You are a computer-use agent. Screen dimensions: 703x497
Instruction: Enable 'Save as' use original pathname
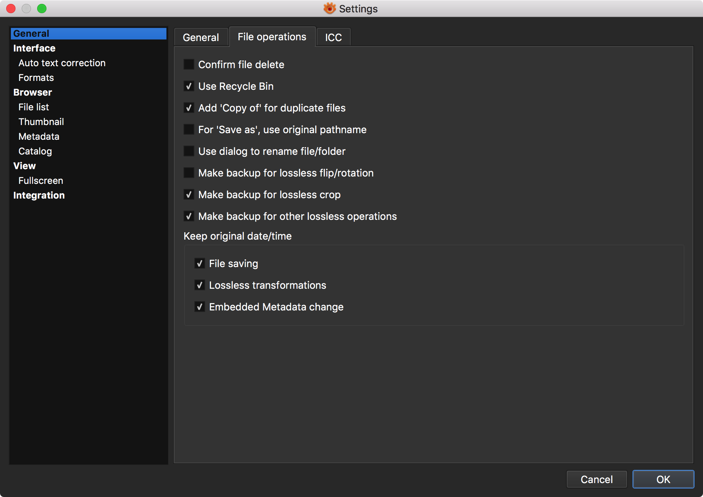(x=189, y=130)
